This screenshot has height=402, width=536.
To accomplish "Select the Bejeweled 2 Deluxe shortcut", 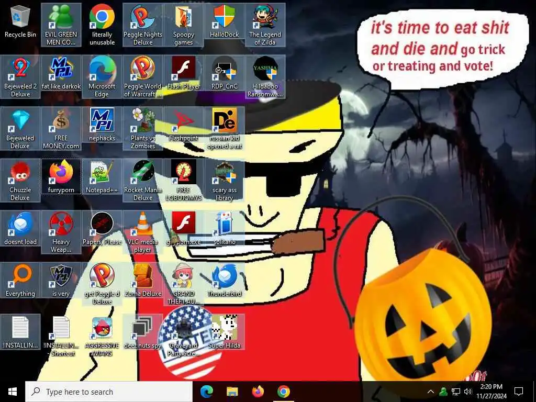I will 20,76.
